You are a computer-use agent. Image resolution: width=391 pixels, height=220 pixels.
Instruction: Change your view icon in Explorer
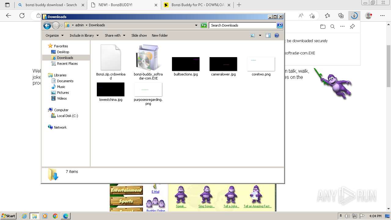[x=253, y=35]
